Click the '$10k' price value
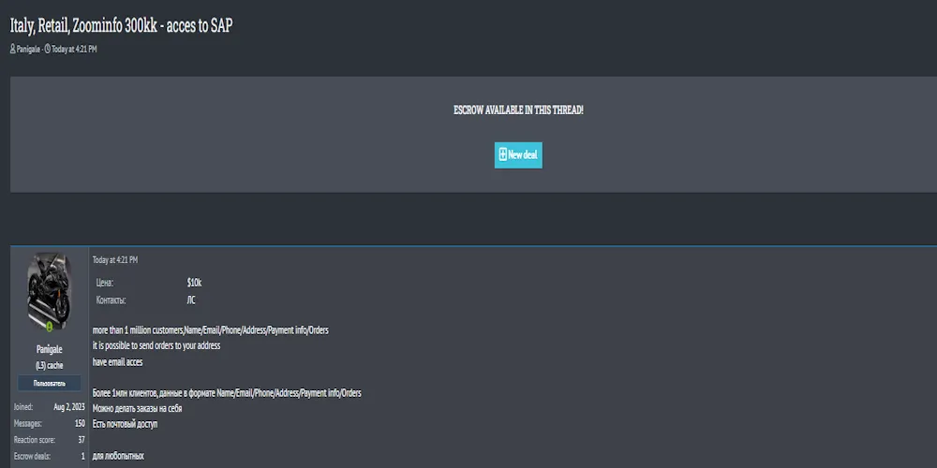This screenshot has height=468, width=937. click(194, 283)
